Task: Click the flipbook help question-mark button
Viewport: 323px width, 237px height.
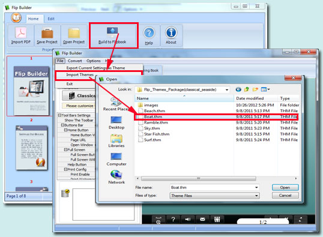Action: pos(174,220)
